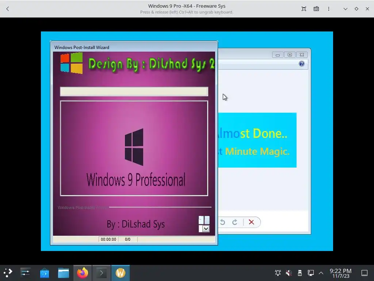Viewport: 374px width, 281px height.
Task: Click the back arrow in VM viewer header
Action: (8, 9)
